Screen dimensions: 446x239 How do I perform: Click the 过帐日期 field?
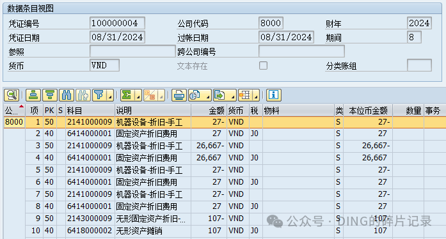click(286, 37)
